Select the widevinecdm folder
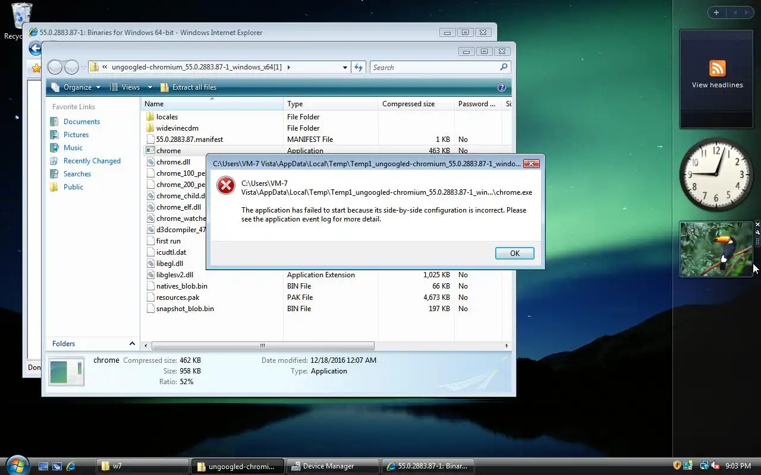Image resolution: width=761 pixels, height=475 pixels. point(177,128)
